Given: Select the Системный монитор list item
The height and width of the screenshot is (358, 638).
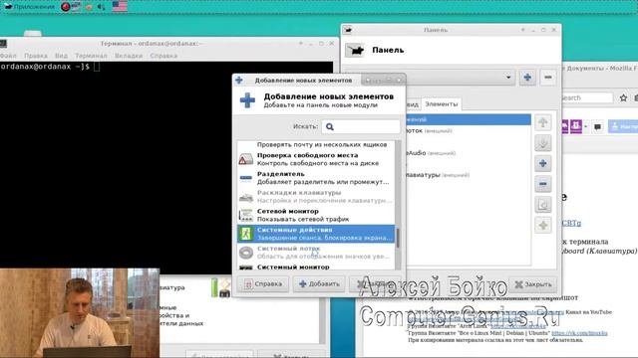Looking at the screenshot, I should (316, 267).
